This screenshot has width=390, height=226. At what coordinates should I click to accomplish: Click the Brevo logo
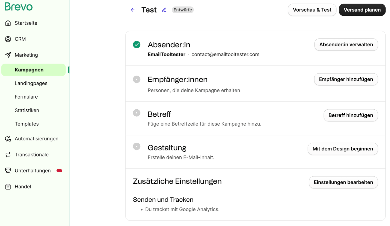pos(19,7)
